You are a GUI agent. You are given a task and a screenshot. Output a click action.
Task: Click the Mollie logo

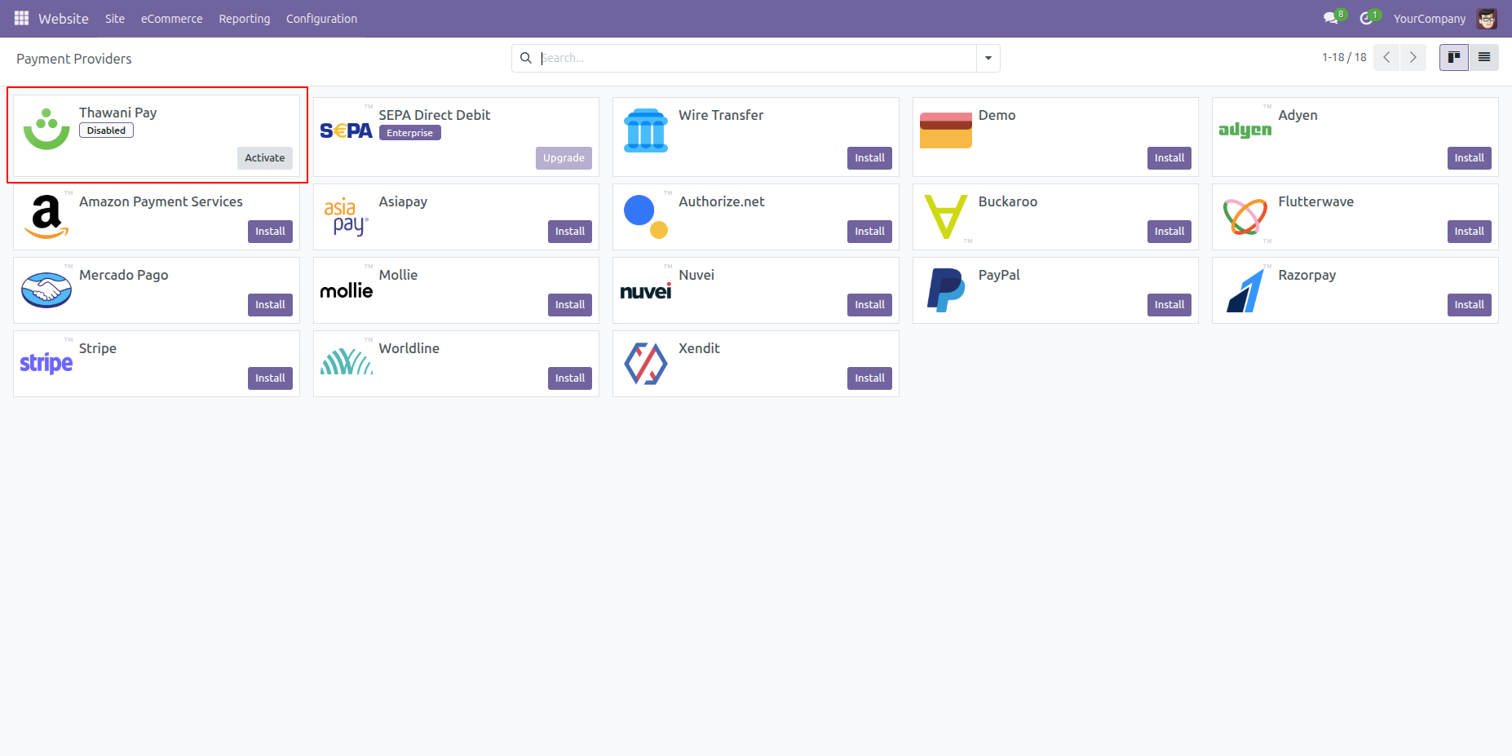tap(346, 290)
